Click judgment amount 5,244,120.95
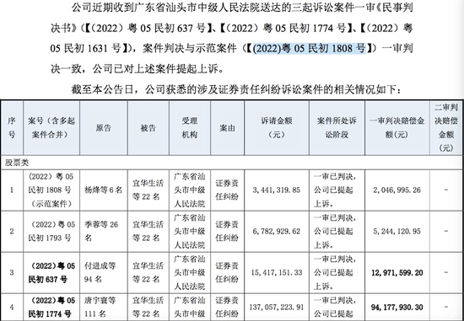 point(397,231)
